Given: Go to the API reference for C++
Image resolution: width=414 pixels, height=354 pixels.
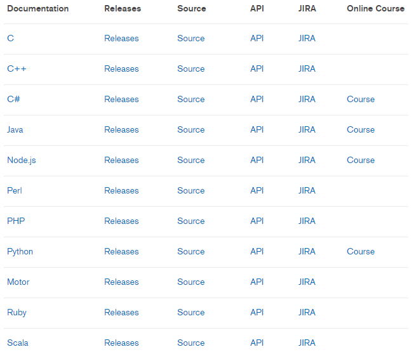Looking at the screenshot, I should (257, 69).
